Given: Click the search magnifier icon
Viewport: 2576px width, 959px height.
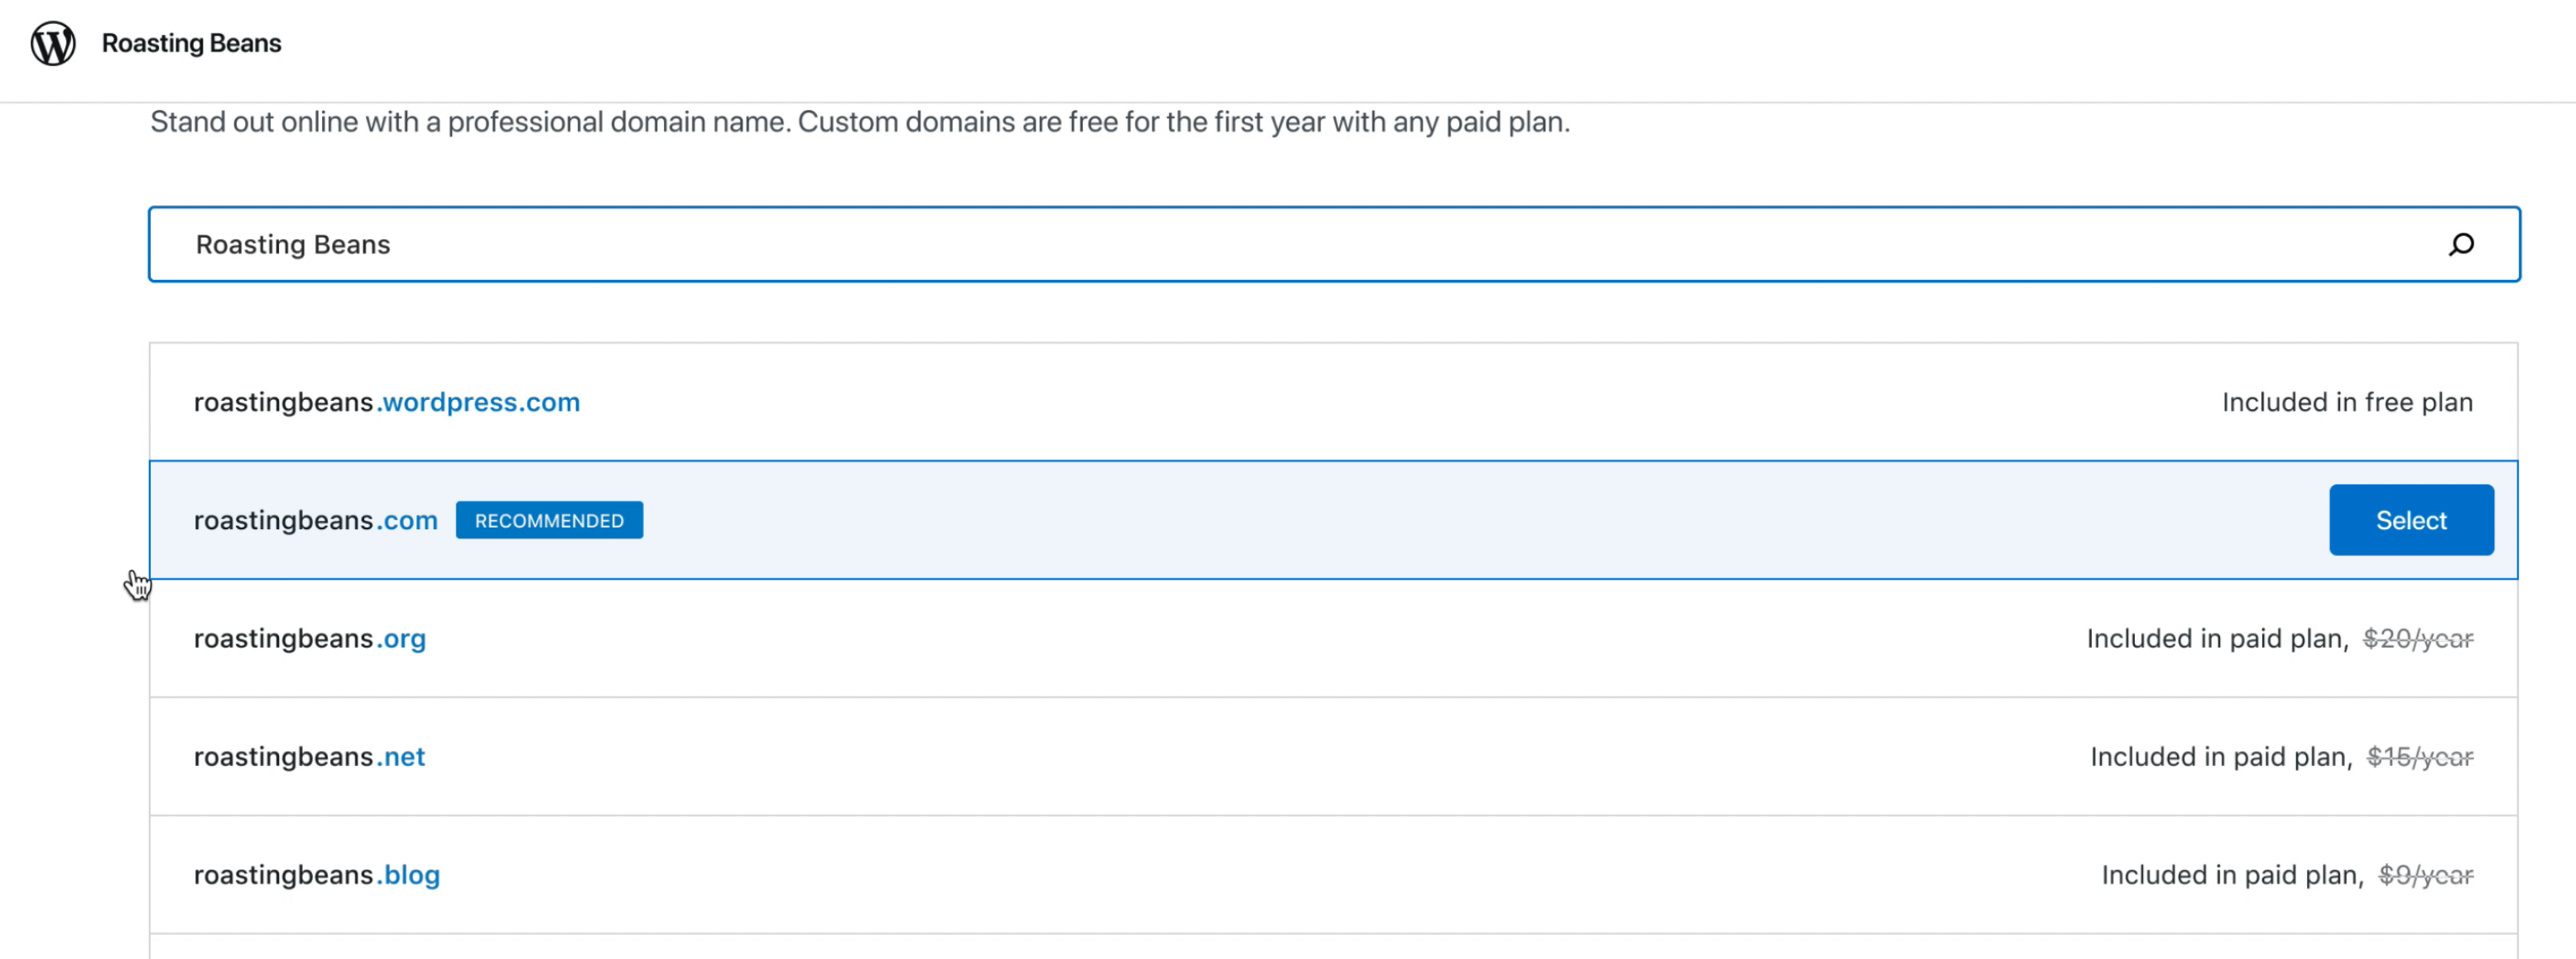Looking at the screenshot, I should point(2461,244).
